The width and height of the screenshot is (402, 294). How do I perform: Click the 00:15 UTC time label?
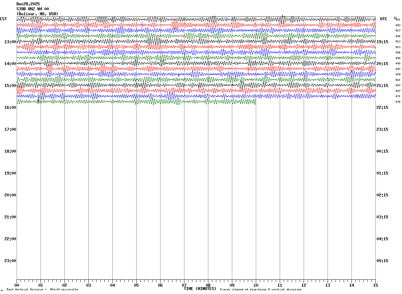coord(382,151)
